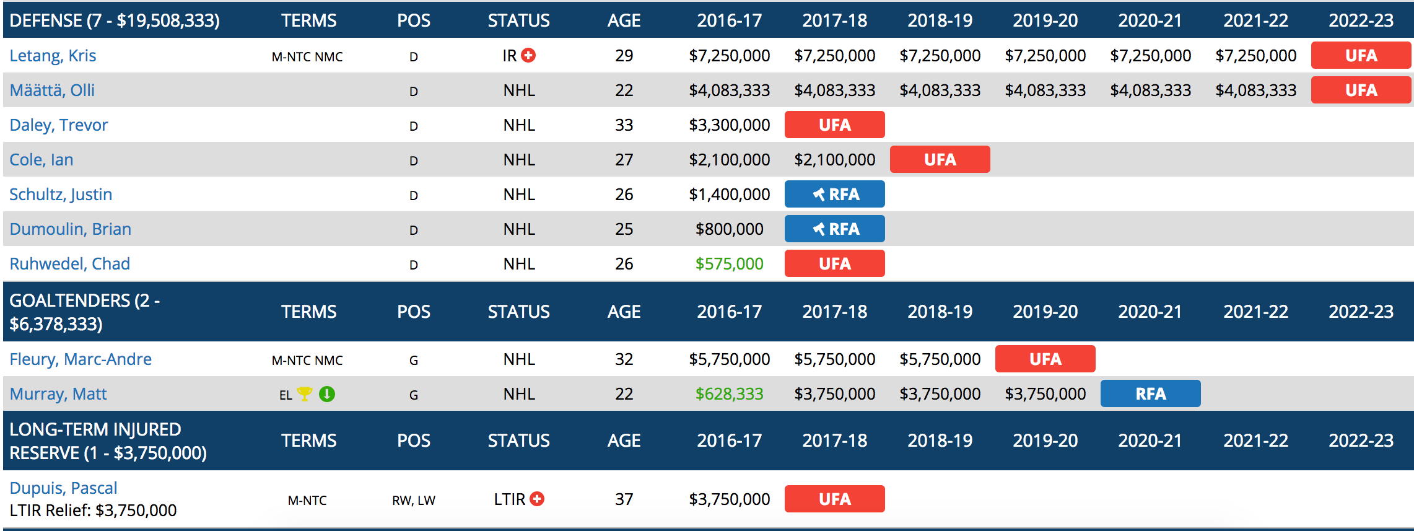This screenshot has width=1414, height=531.
Task: Click the Long-Term Injured Reserve header
Action: point(108,441)
